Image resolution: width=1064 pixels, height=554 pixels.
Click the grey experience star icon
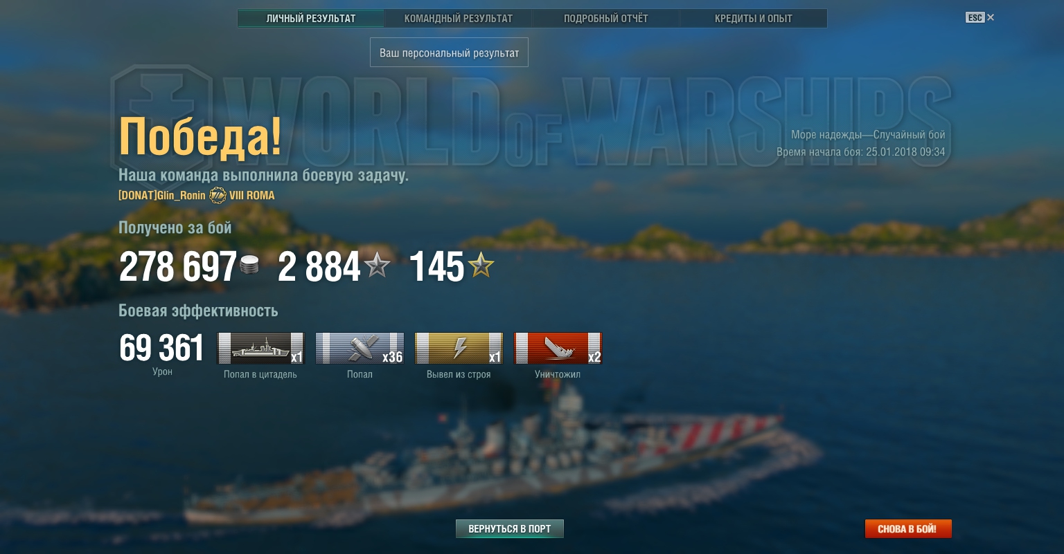click(378, 265)
